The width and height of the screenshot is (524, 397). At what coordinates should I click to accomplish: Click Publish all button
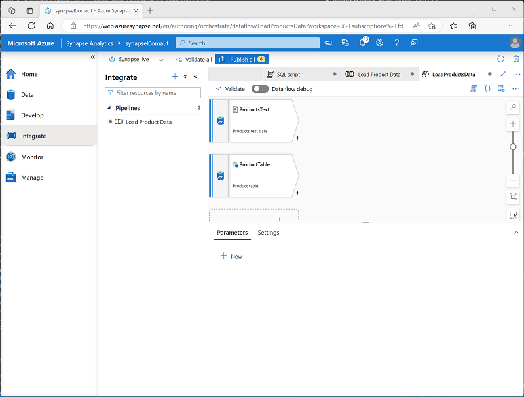coord(242,59)
